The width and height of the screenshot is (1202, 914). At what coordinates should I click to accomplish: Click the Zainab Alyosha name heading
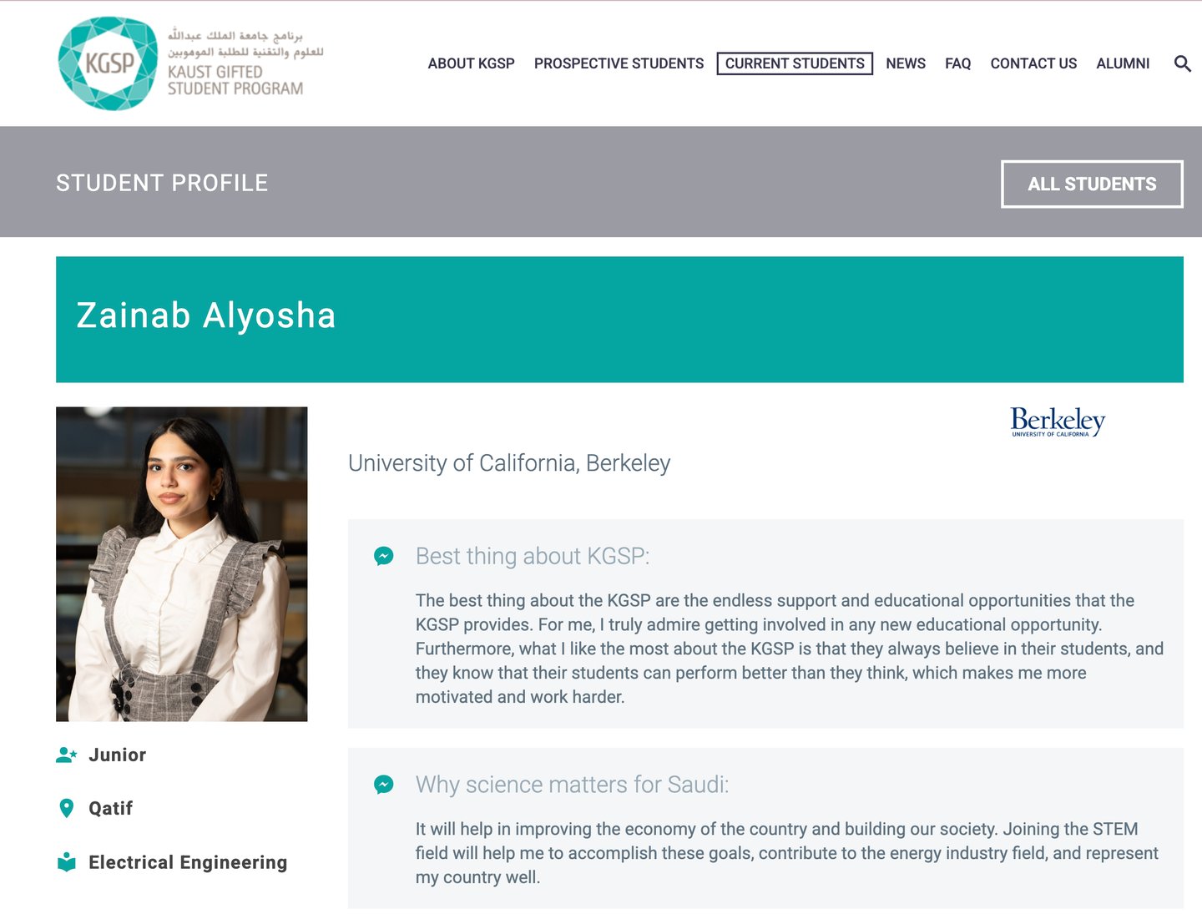206,316
